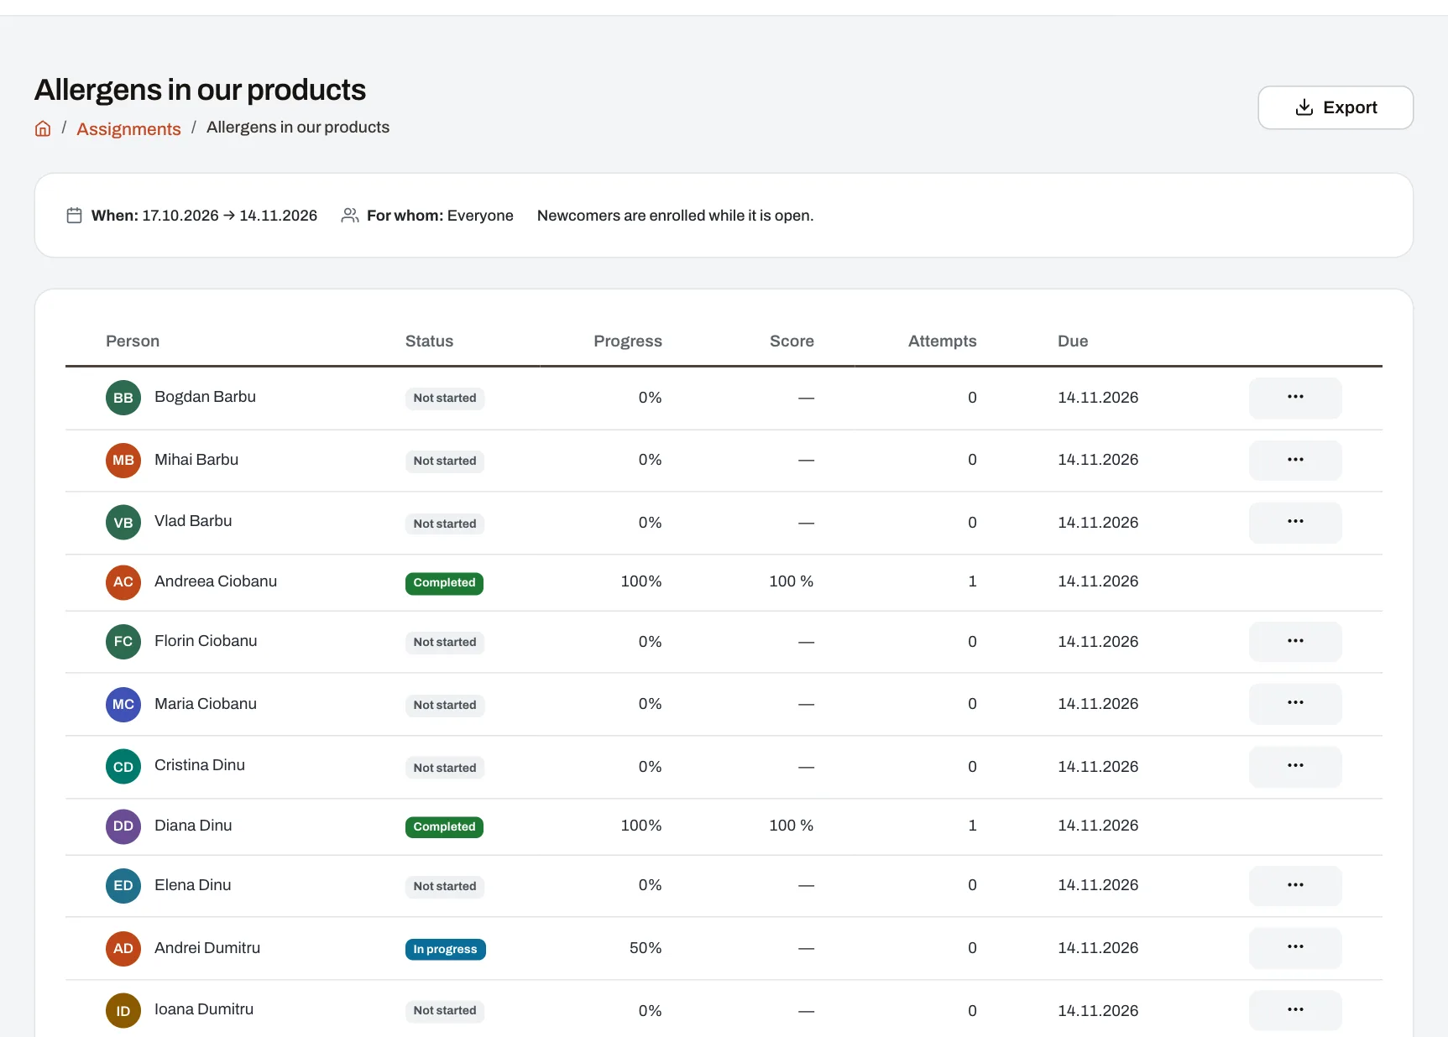This screenshot has width=1448, height=1037.
Task: Click the Attempts column header
Action: 942,341
